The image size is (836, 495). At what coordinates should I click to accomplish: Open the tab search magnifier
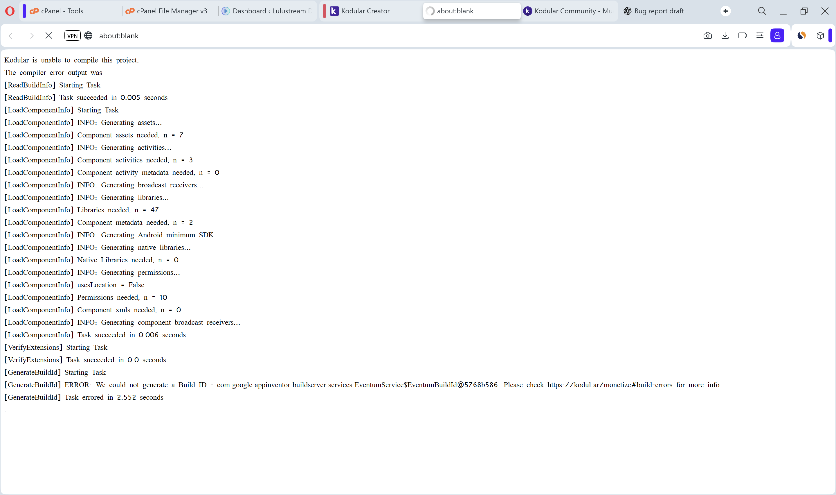pyautogui.click(x=762, y=11)
